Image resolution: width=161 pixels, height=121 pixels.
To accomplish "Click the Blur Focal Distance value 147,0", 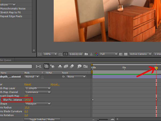I will point(28,100).
